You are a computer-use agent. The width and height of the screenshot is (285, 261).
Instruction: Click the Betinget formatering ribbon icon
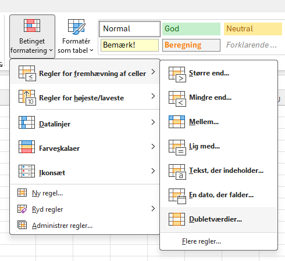pos(32,26)
